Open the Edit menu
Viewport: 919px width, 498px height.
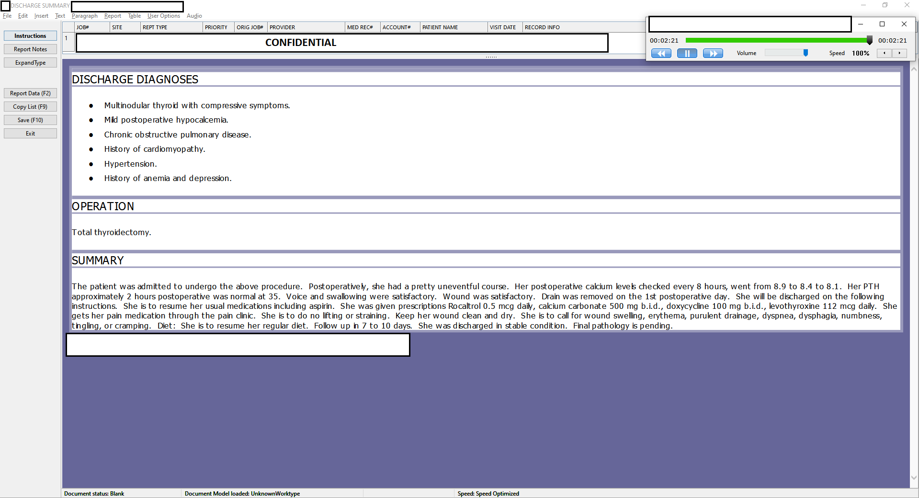click(23, 16)
